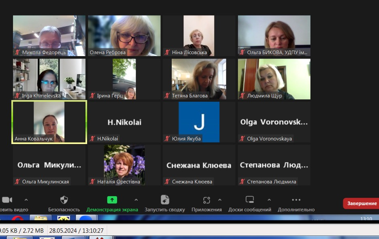Click muted mic icon of Ірина Герц
This screenshot has width=379, height=239.
(x=92, y=96)
